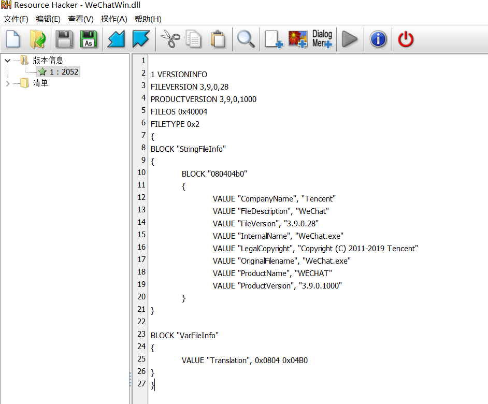Screen dimensions: 488x404
Task: Click line number 22 in the gutter
Action: 141,322
